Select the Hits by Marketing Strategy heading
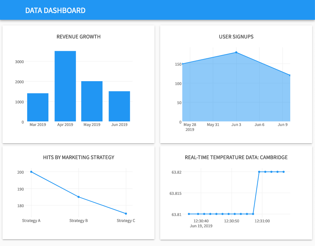The image size is (315, 246). point(78,157)
